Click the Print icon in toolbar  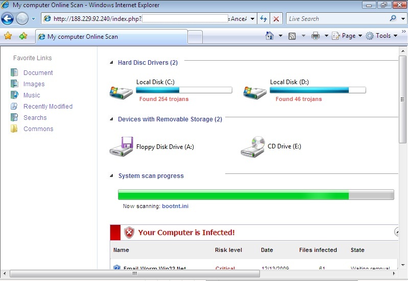316,36
